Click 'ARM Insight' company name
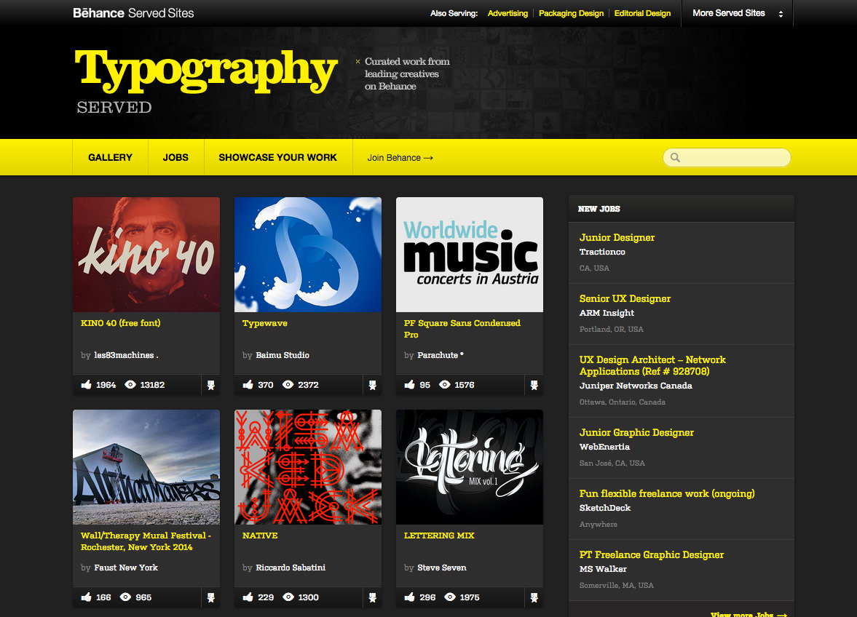Screen dimensions: 857x617 [x=607, y=313]
